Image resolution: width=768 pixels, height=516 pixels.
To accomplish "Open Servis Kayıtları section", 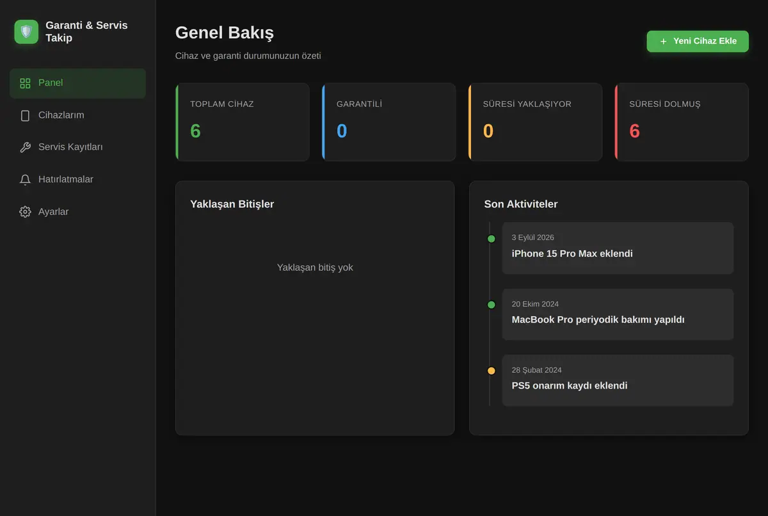I will [77, 147].
